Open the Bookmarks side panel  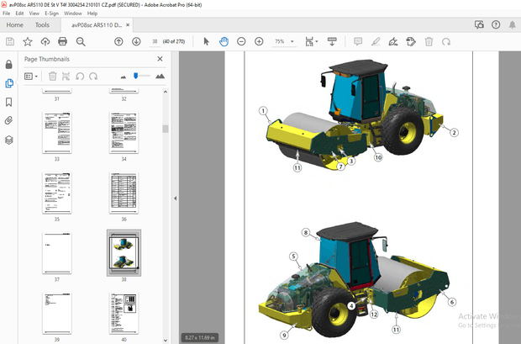pyautogui.click(x=9, y=102)
